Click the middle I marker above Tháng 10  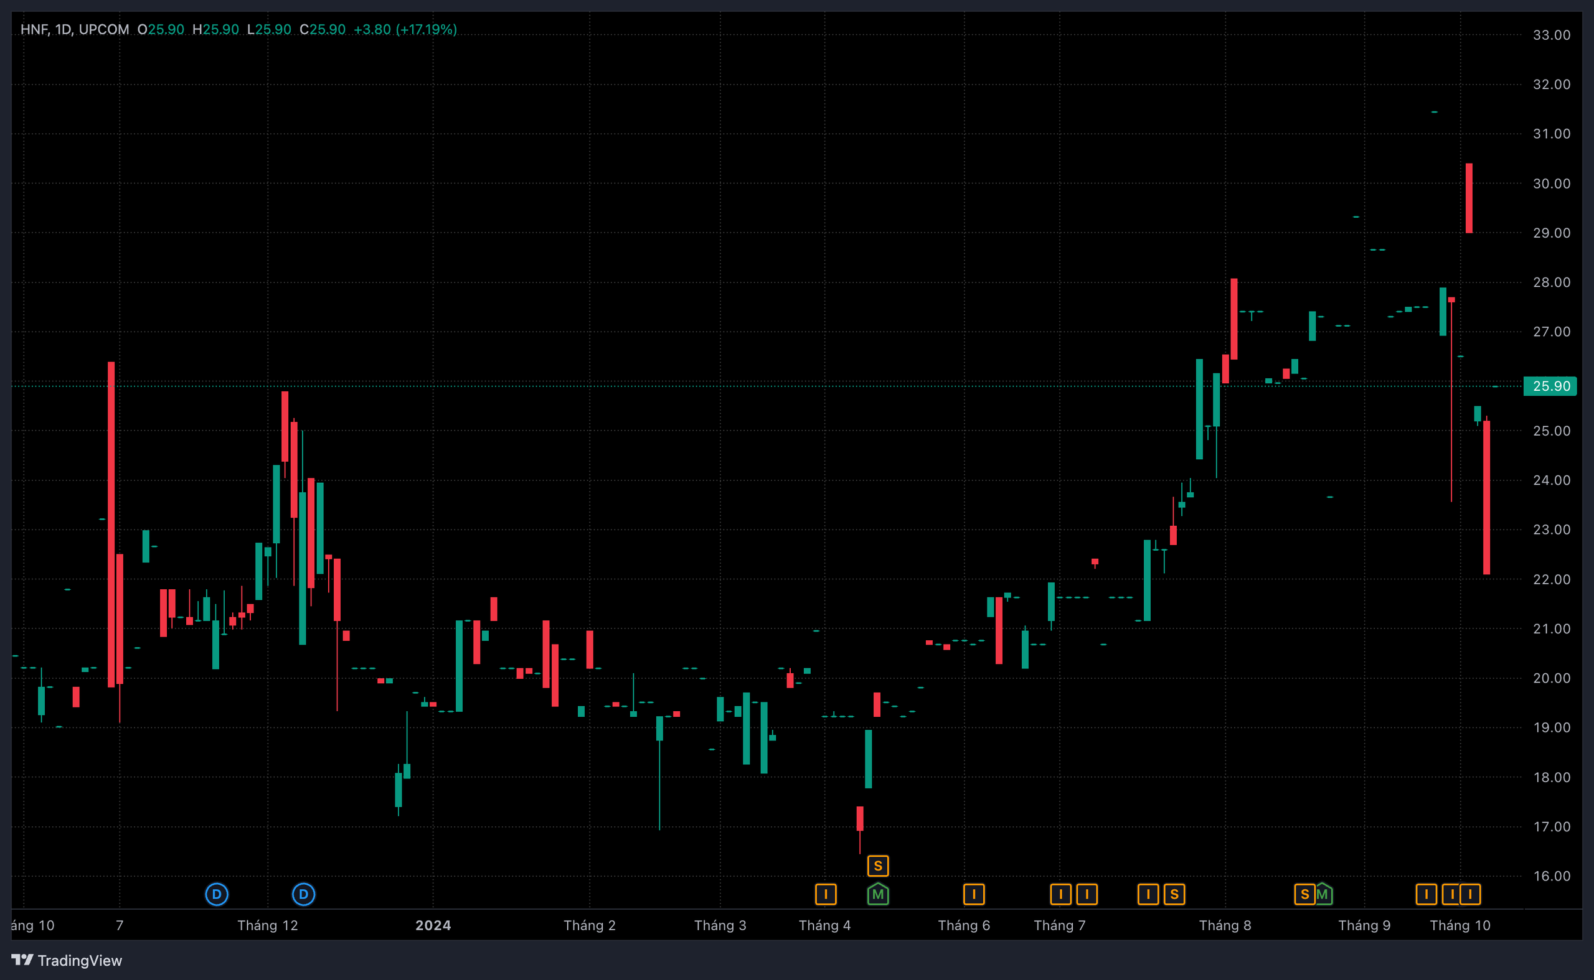click(x=1452, y=895)
